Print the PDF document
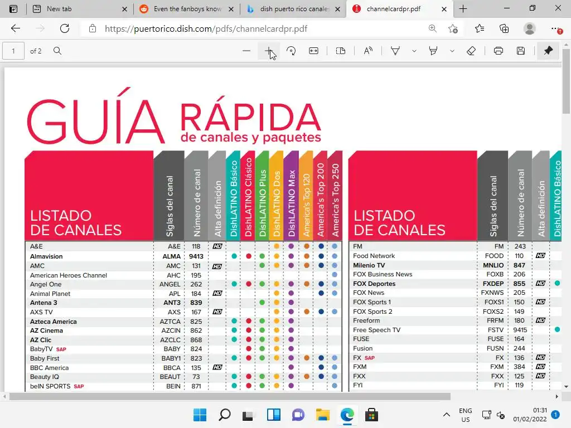 click(498, 51)
